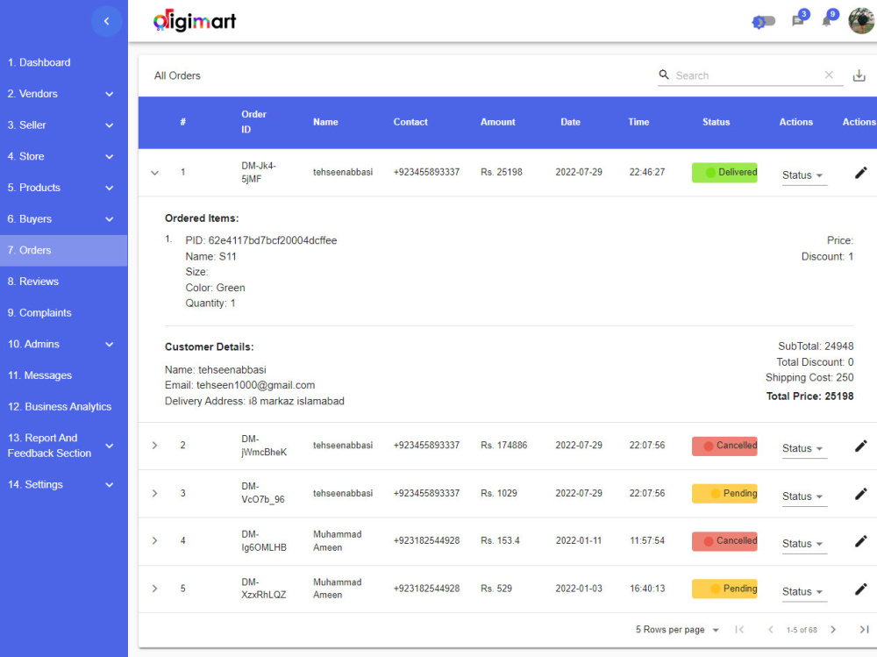This screenshot has width=877, height=657.
Task: Expand the Vendors sidebar menu
Action: pos(64,94)
